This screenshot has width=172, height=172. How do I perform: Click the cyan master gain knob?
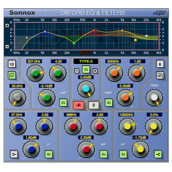pos(86,89)
